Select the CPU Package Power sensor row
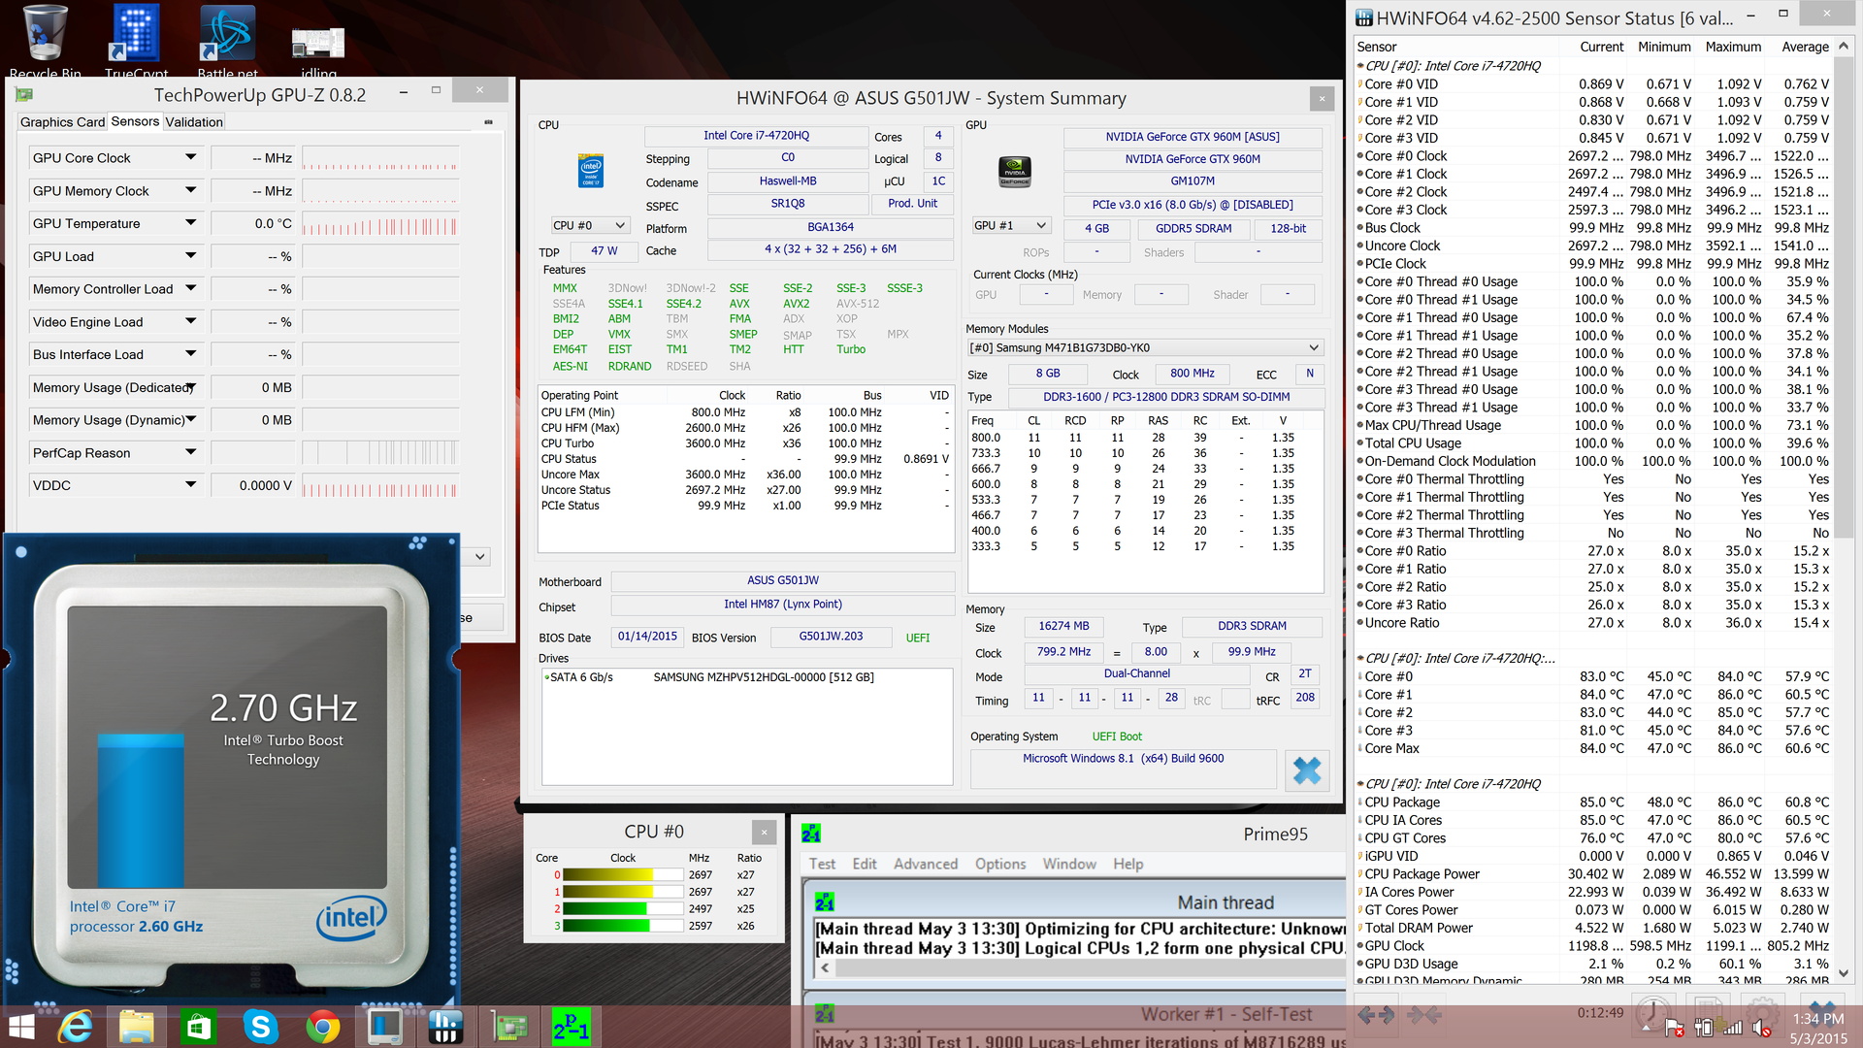Image resolution: width=1863 pixels, height=1048 pixels. tap(1593, 873)
